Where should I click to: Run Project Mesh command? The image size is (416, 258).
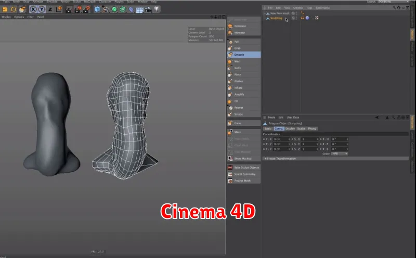[x=243, y=181]
